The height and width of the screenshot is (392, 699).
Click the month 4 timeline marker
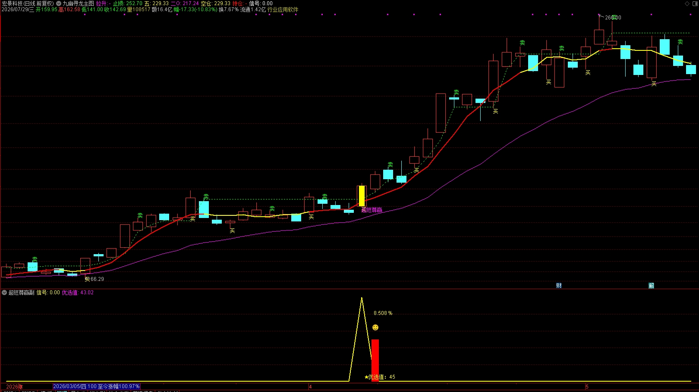(310, 387)
